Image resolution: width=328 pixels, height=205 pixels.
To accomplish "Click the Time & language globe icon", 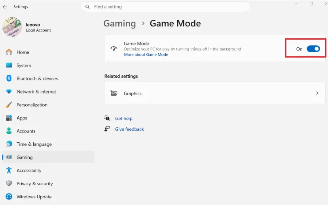I will [9, 144].
